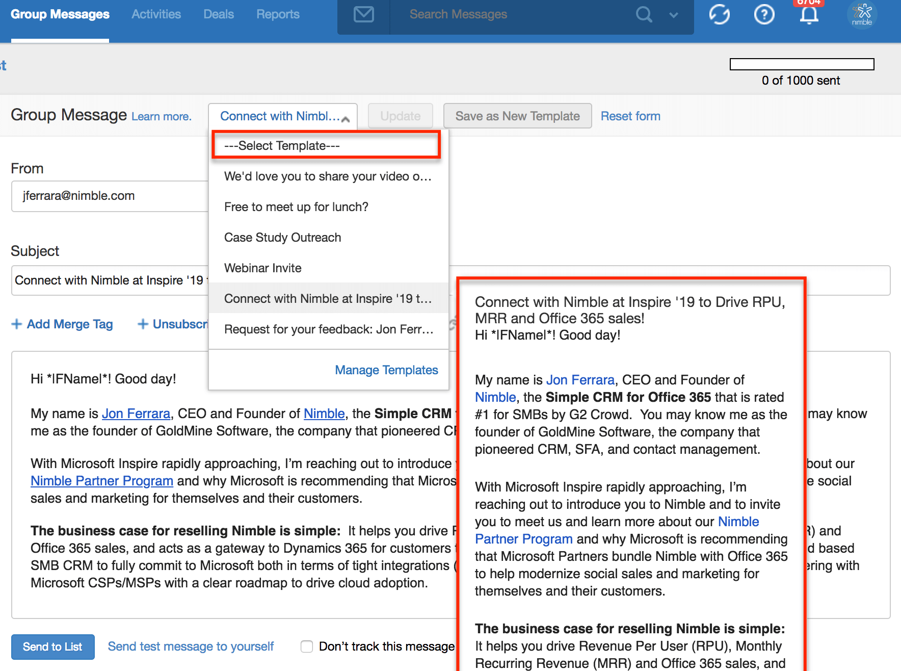Click the search magnifier icon
The width and height of the screenshot is (901, 671).
pos(644,15)
